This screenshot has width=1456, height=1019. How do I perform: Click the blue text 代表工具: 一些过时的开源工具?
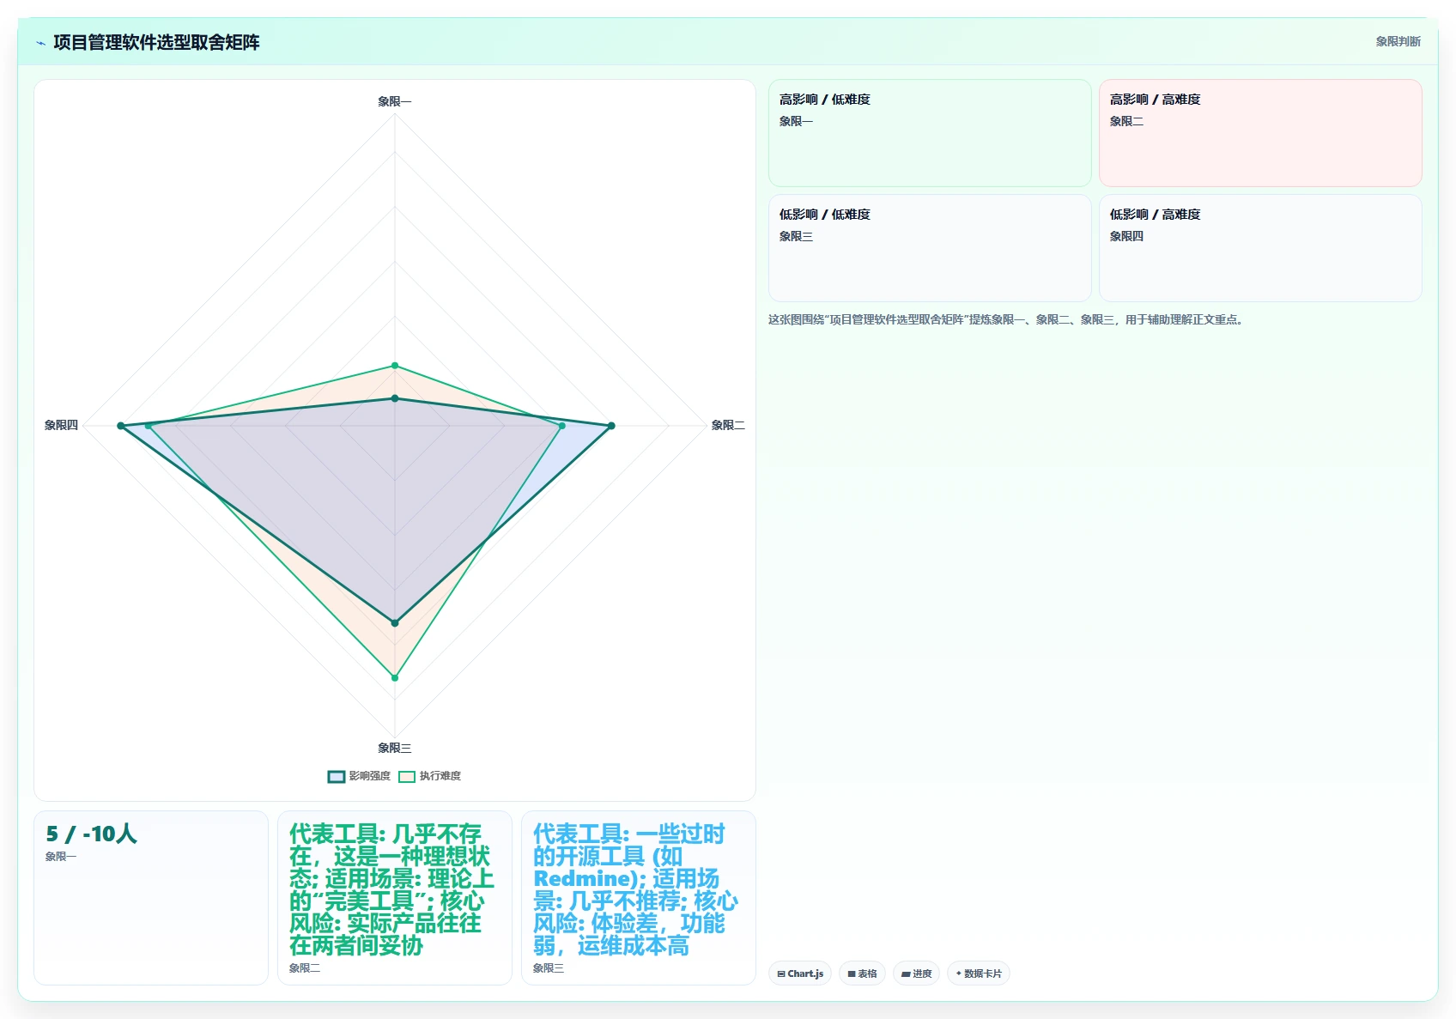pyautogui.click(x=635, y=889)
